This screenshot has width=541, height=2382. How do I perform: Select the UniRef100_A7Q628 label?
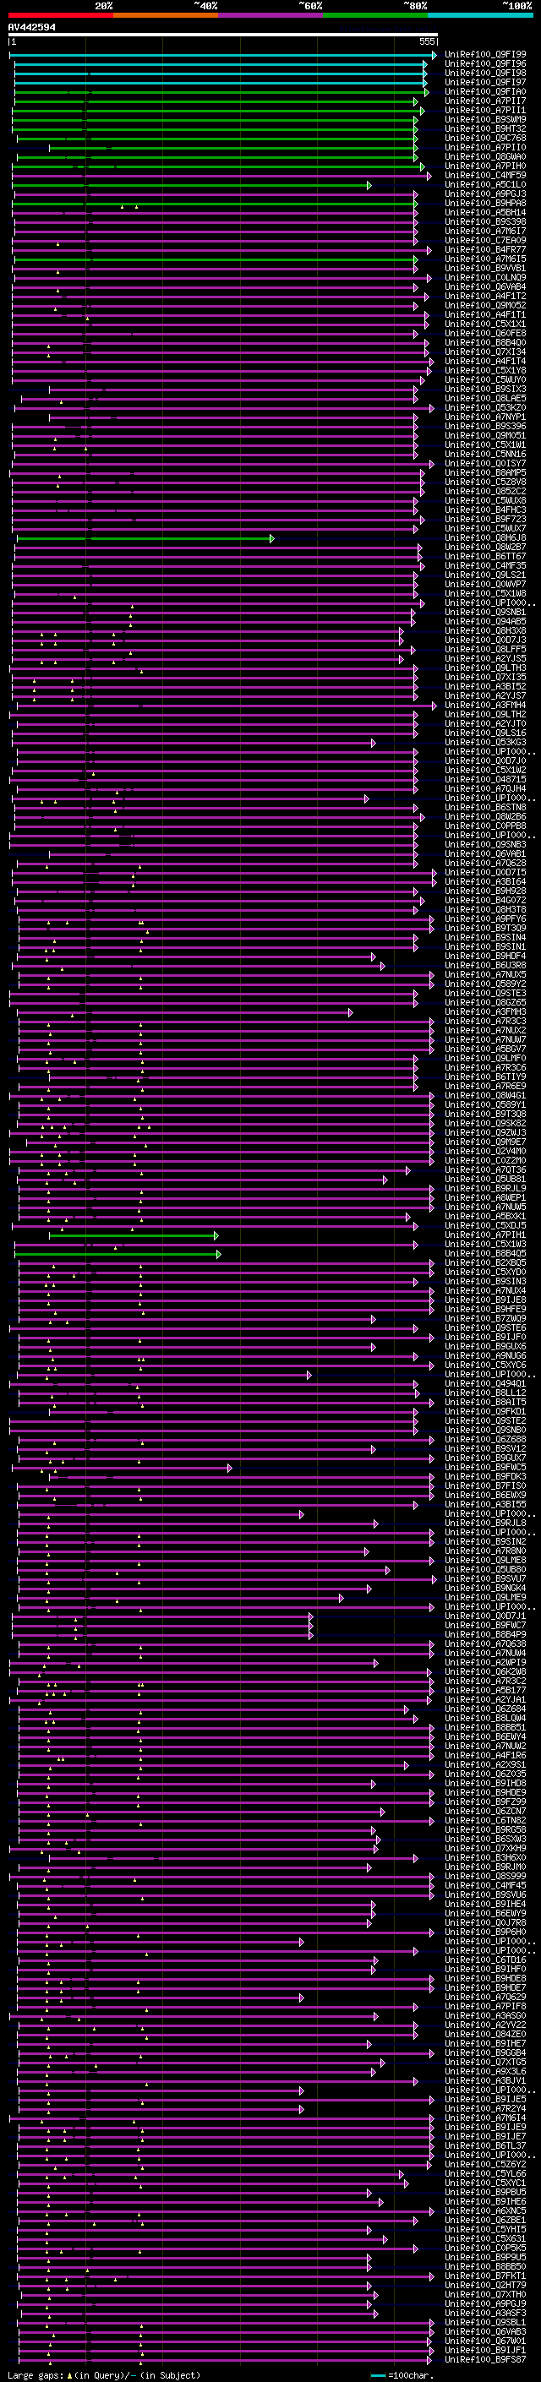point(485,863)
